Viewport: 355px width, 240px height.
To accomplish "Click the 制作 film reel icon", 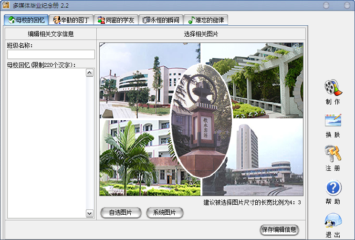I will coord(333,87).
